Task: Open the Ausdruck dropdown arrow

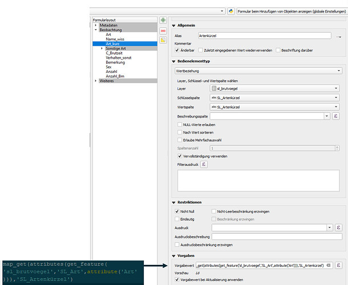Action: coord(330,227)
